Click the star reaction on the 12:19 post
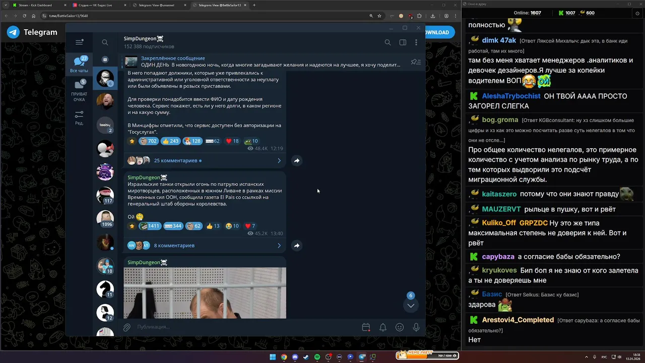The height and width of the screenshot is (363, 645). coord(132,141)
